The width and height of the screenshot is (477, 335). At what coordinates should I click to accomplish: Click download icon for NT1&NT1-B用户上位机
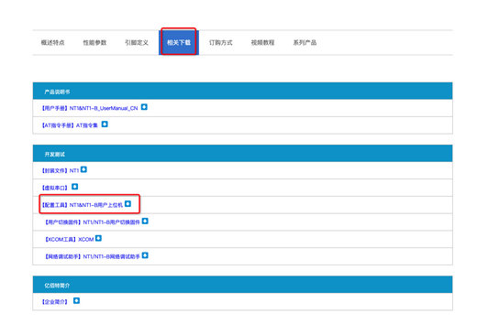pyautogui.click(x=128, y=204)
